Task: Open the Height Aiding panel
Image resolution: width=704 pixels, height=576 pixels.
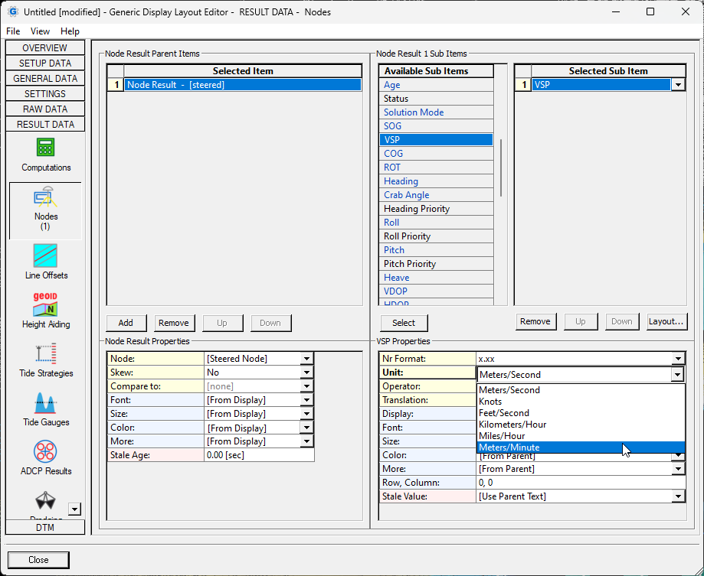Action: coord(45,310)
